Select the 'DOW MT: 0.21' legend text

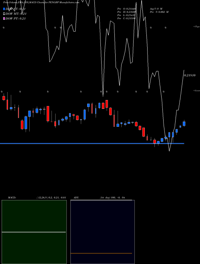16,14
